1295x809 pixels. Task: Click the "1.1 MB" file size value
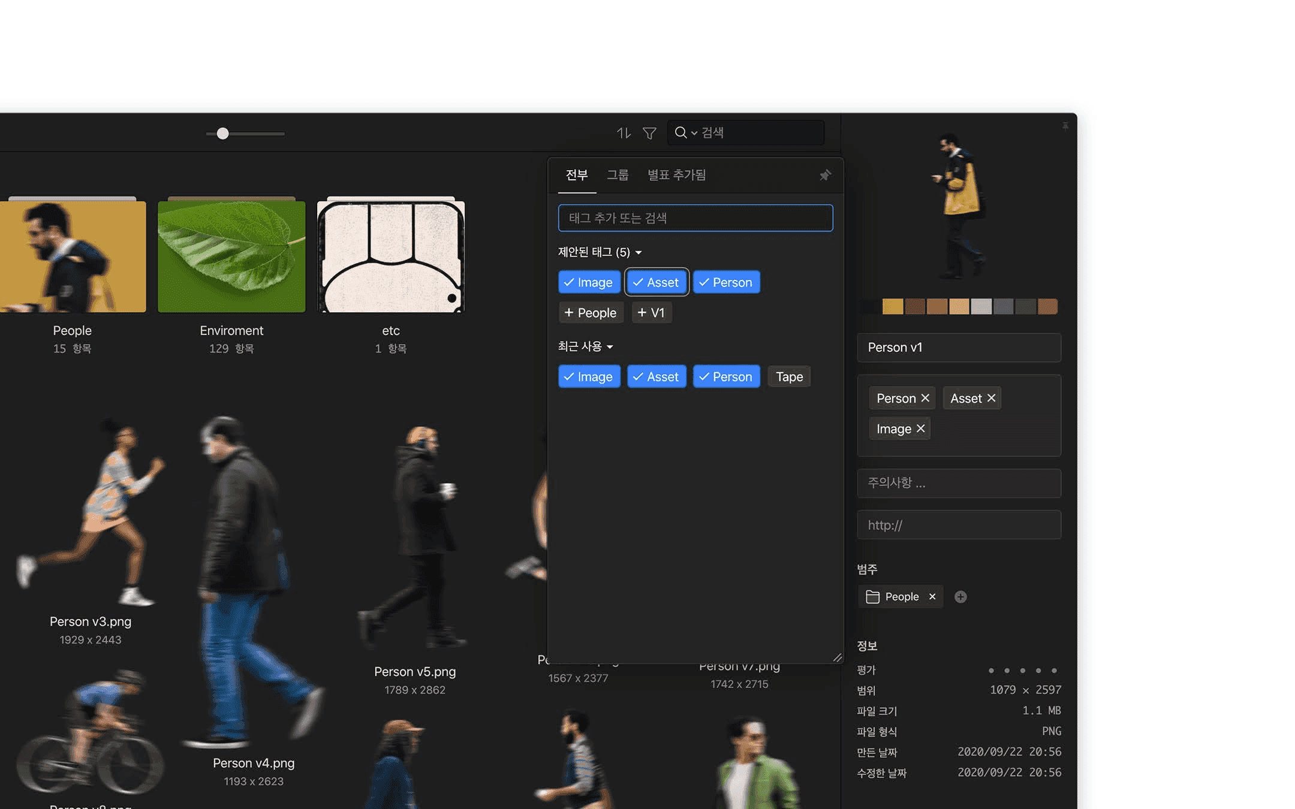pos(1041,711)
